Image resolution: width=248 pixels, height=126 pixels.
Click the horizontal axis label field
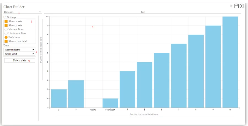point(144,114)
